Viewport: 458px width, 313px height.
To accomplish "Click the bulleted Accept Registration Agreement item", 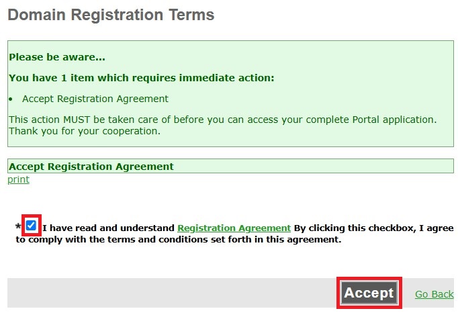I will (x=95, y=99).
